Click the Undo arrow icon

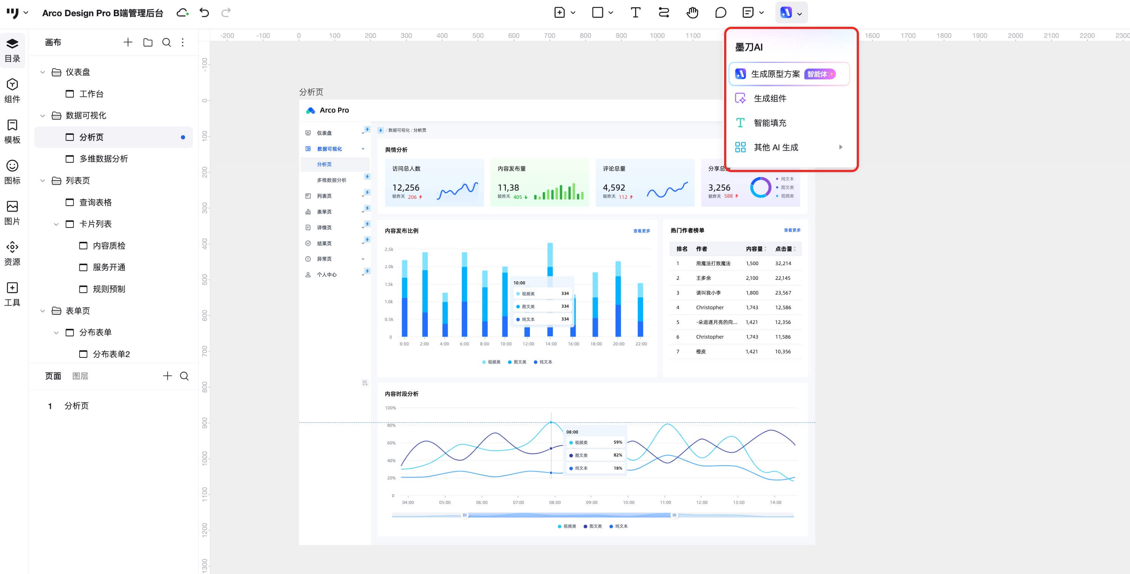click(x=204, y=12)
